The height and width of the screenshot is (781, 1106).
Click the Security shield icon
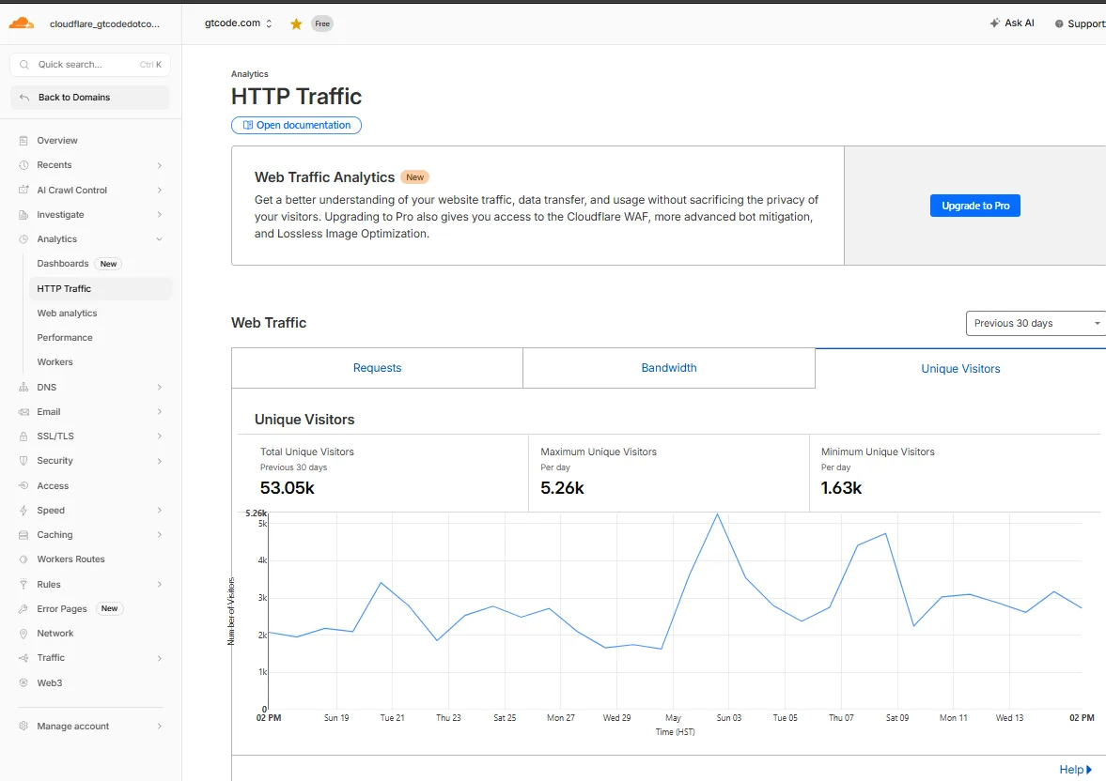tap(23, 461)
